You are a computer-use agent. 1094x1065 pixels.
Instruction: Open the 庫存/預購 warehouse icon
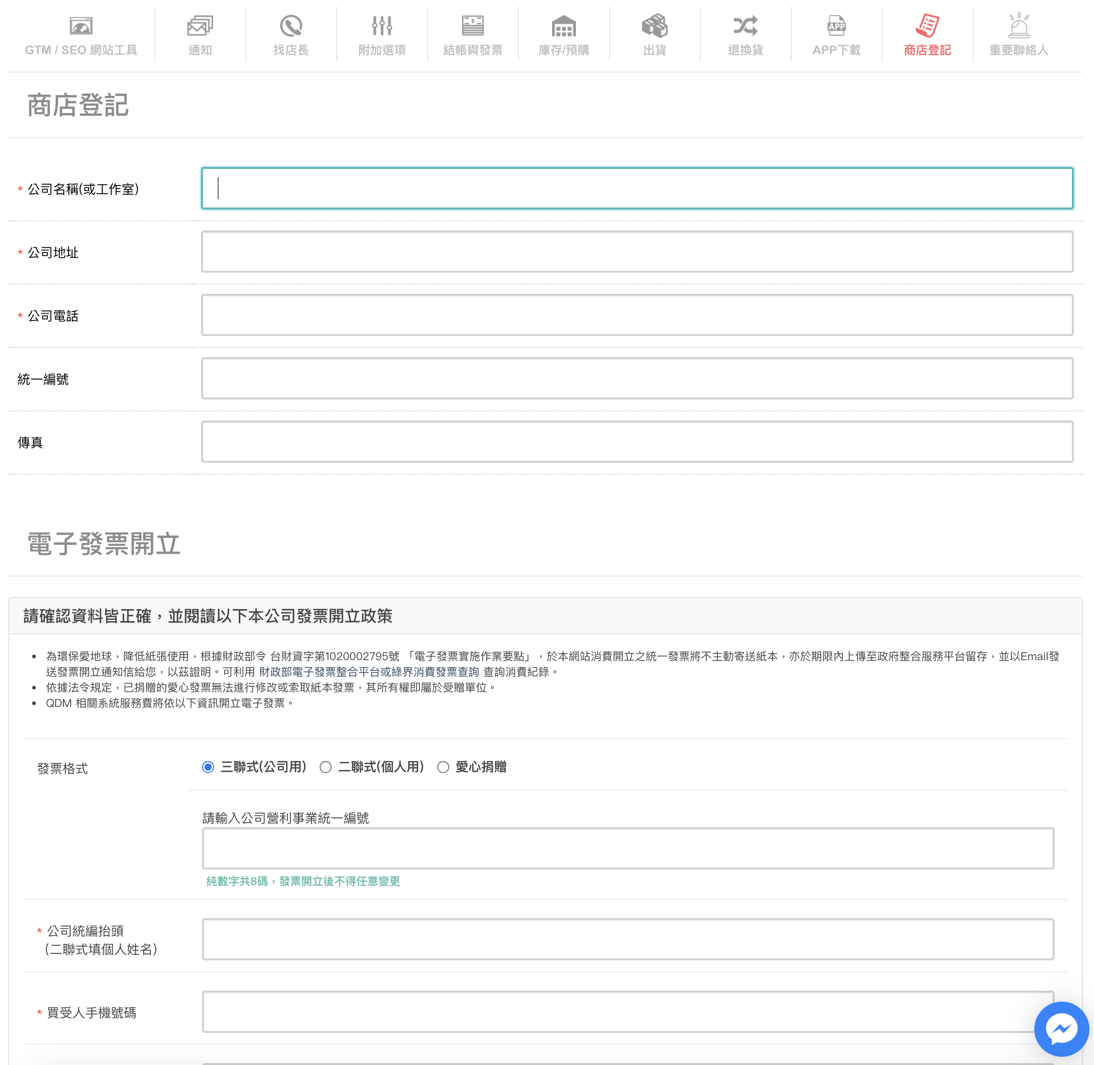point(564,26)
